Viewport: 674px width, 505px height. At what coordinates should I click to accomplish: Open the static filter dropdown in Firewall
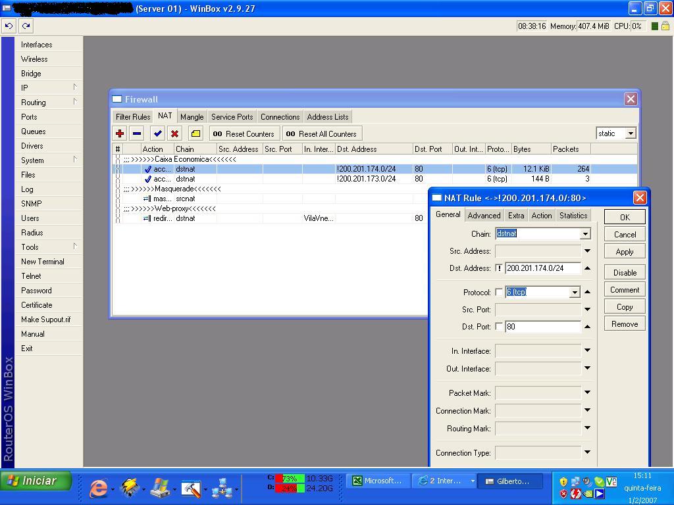[630, 133]
